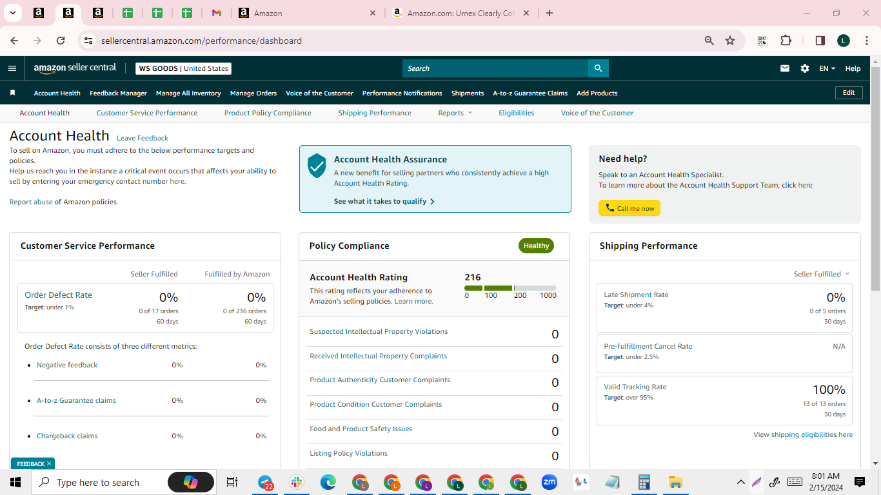The width and height of the screenshot is (881, 495).
Task: Open Feedback Manager in the top navigation
Action: 118,93
